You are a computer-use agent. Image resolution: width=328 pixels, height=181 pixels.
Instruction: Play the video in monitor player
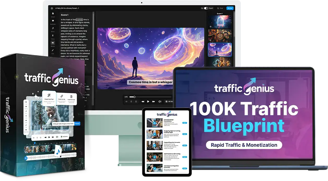click(148, 101)
